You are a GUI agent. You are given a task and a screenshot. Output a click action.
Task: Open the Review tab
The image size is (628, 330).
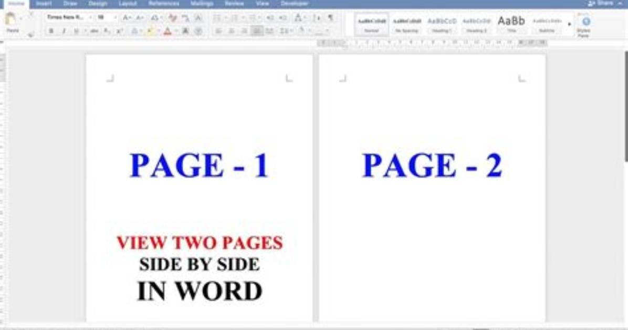click(234, 4)
